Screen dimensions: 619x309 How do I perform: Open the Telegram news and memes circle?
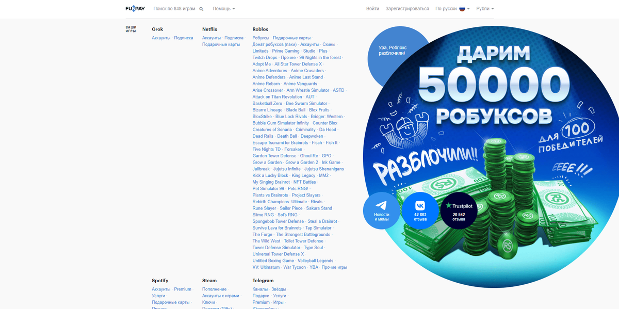(x=382, y=210)
